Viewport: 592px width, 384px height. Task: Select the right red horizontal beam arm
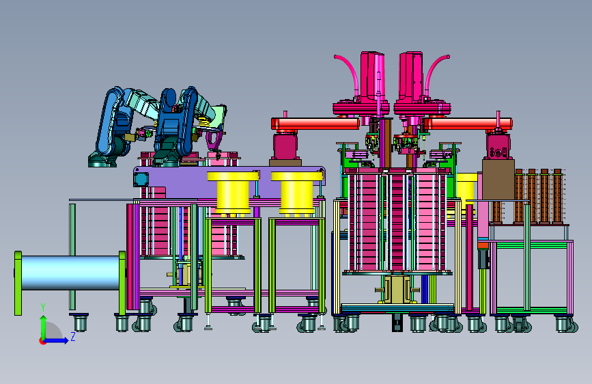[468, 124]
